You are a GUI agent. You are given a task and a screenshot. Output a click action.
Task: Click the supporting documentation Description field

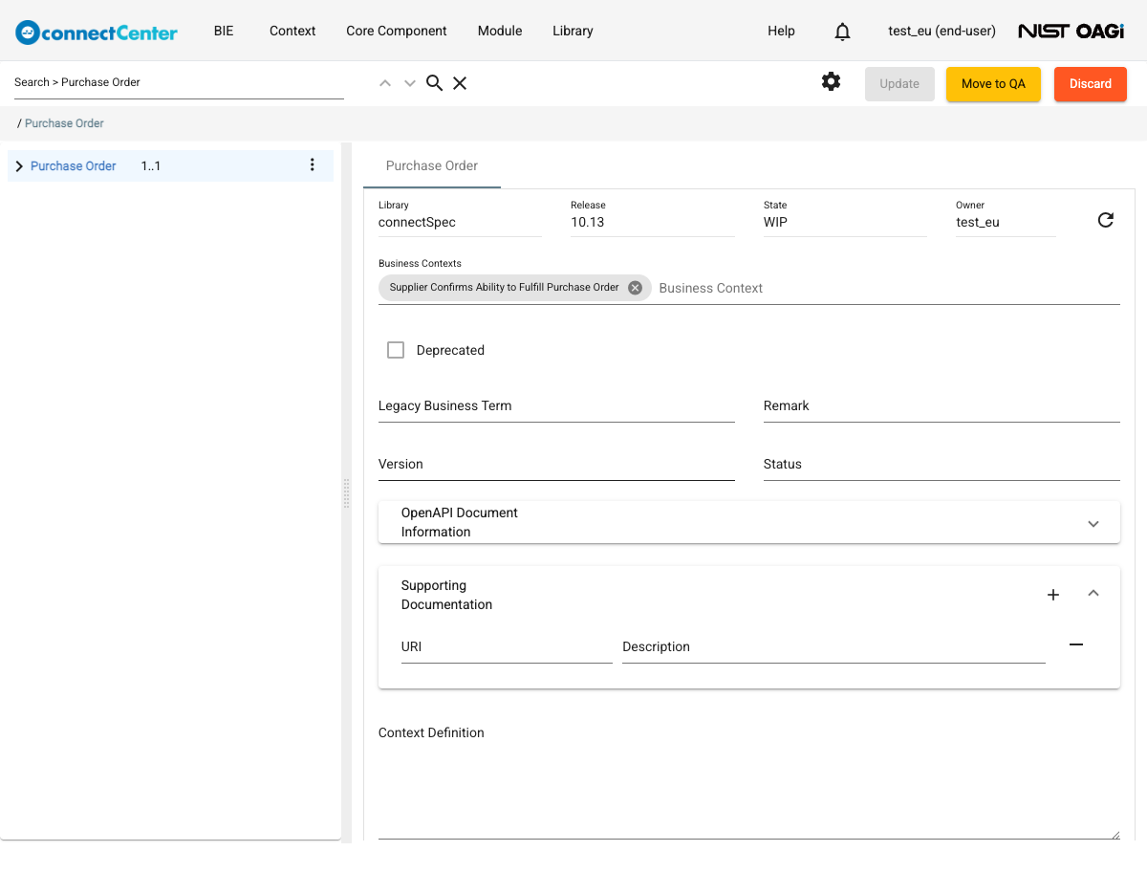click(833, 647)
